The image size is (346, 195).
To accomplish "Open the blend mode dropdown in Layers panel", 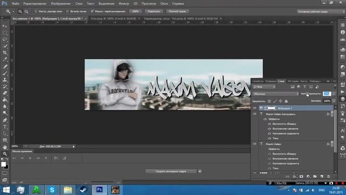I will [x=276, y=94].
